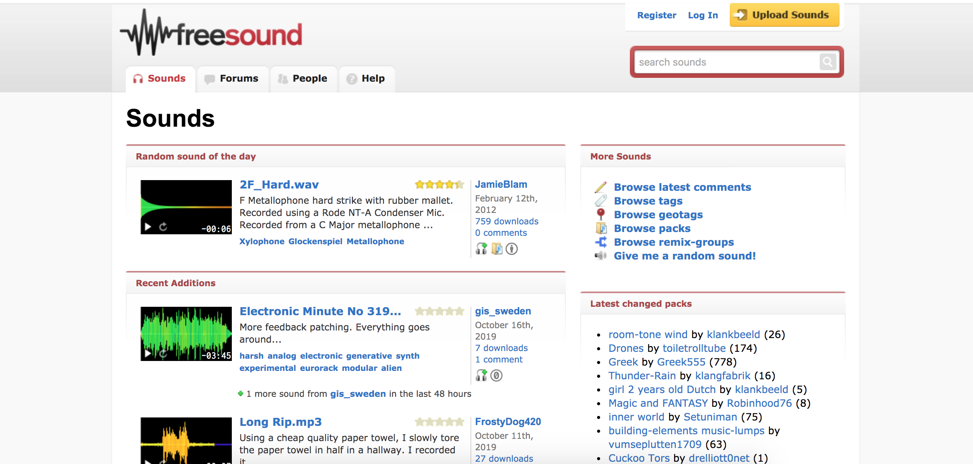Click Browse remix-groups link
Image resolution: width=973 pixels, height=464 pixels.
[x=674, y=242]
